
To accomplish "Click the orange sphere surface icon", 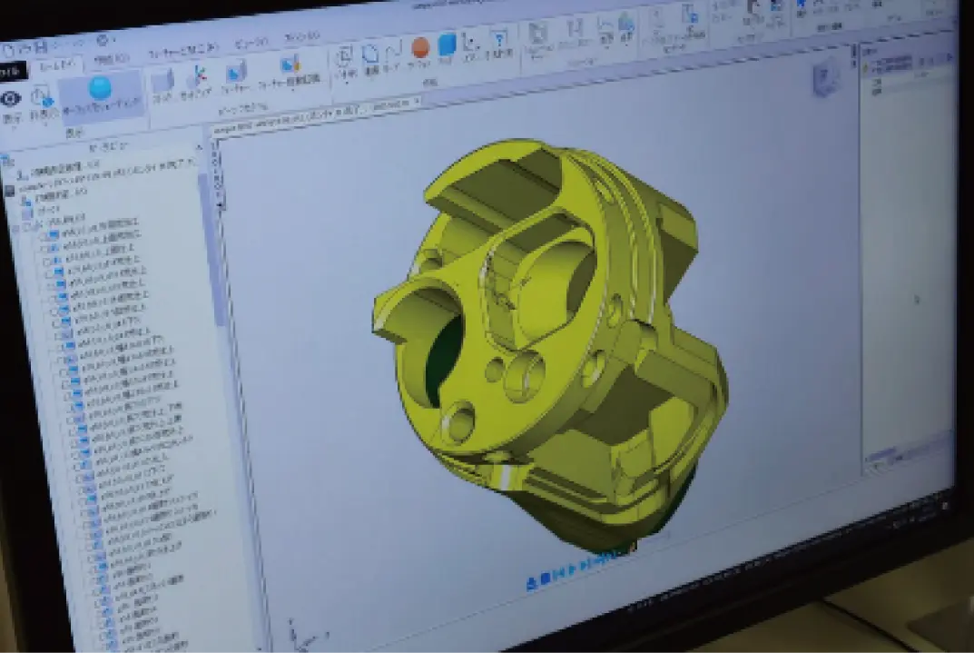I will [x=420, y=47].
